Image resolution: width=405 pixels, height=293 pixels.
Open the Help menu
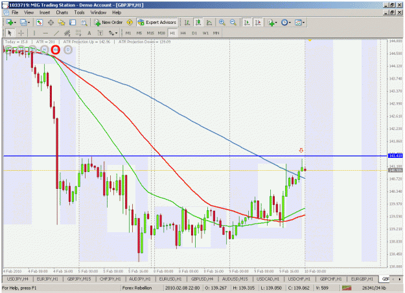[117, 12]
